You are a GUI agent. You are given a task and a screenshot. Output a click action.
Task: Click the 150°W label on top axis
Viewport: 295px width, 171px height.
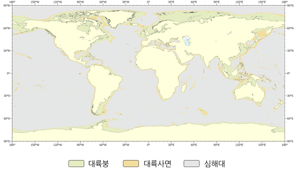(x=35, y=2)
